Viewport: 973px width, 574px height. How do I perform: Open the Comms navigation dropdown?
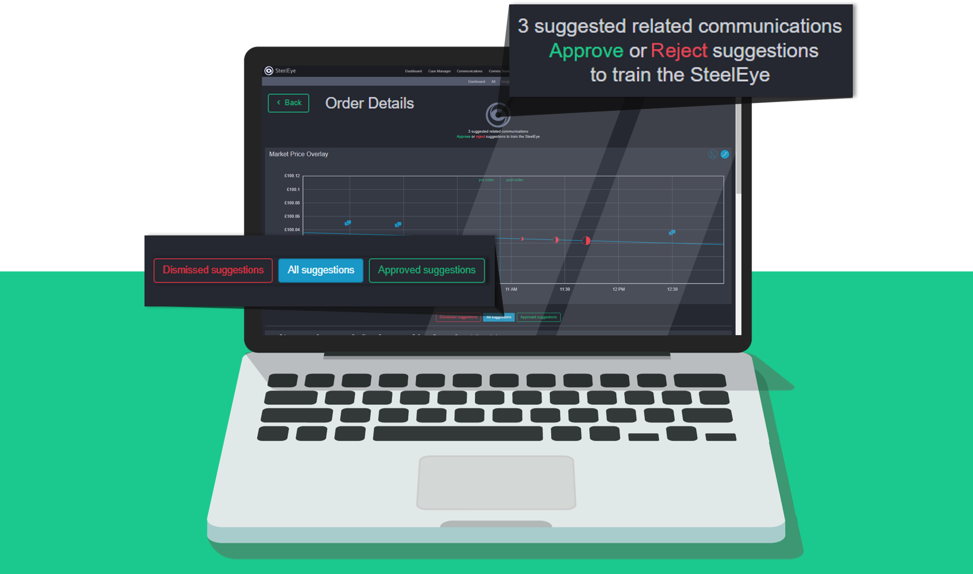[x=497, y=71]
